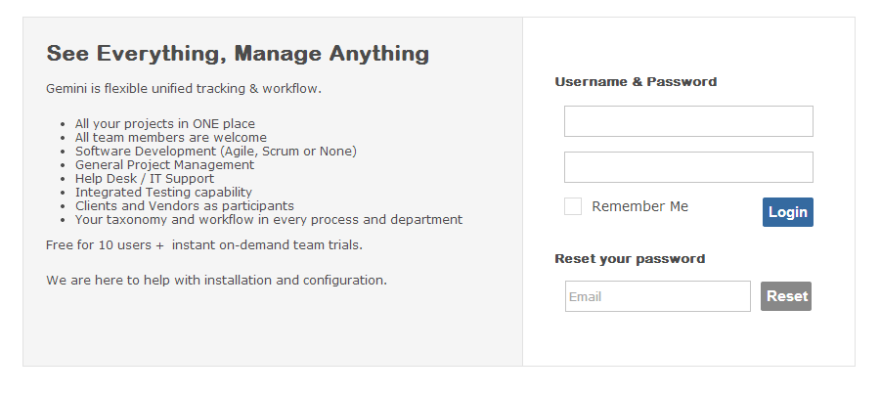Click the Gemini flexible unified tracking sentence
Image resolution: width=880 pixels, height=395 pixels.
(x=184, y=89)
